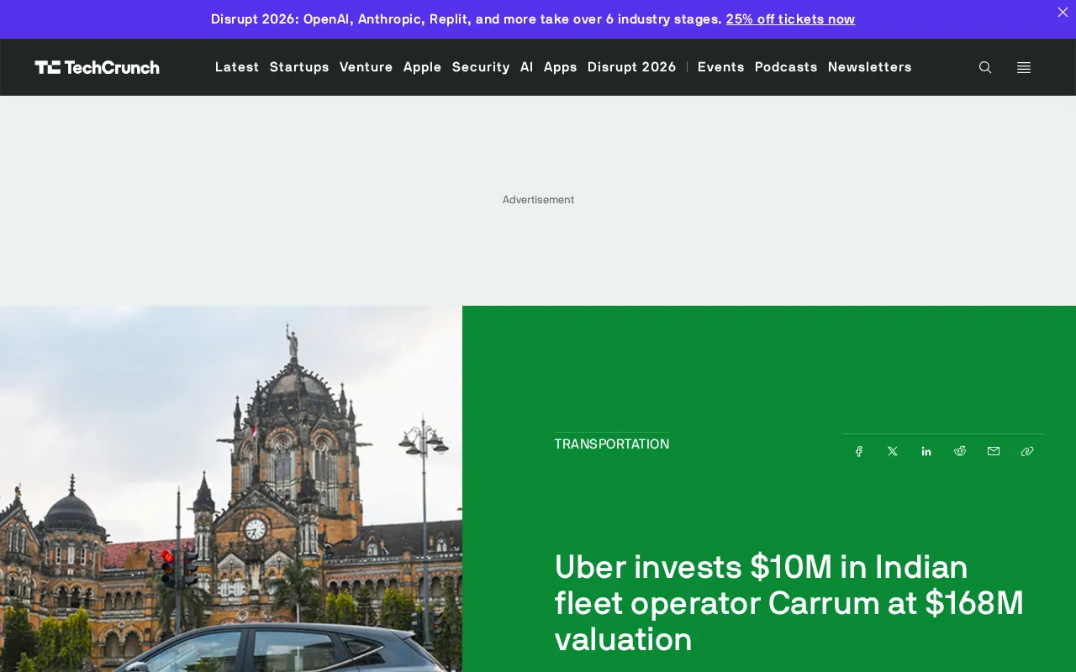Share article on Facebook
Viewport: 1076px width, 672px height.
pyautogui.click(x=859, y=451)
